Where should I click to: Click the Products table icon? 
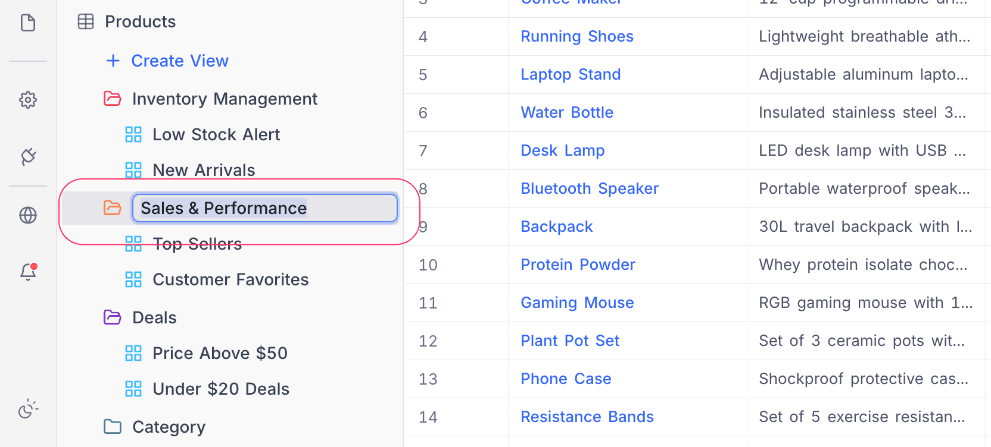pos(86,22)
